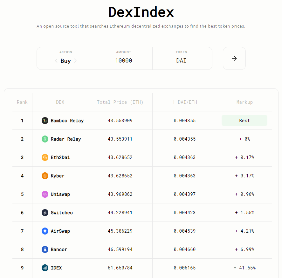
Task: Open the AirSwap exchange name
Action: [x=60, y=231]
